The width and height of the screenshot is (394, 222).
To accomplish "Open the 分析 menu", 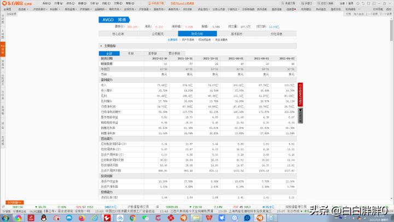I will click(x=94, y=3).
